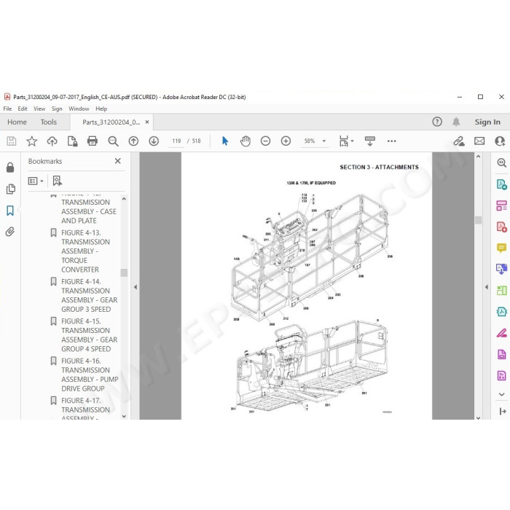The height and width of the screenshot is (510, 510).
Task: Open the share with others icon
Action: [500, 141]
